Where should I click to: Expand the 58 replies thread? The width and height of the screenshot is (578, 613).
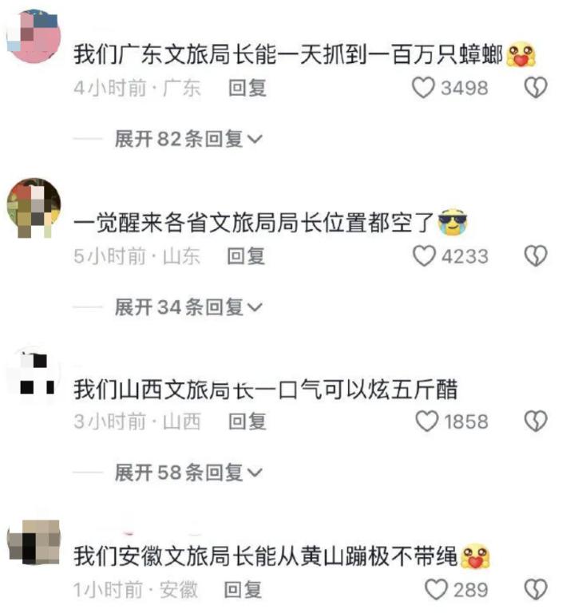point(188,473)
